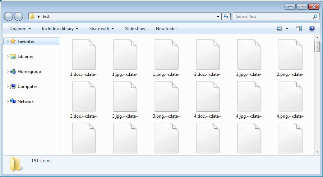Open Explorer Help question mark
323x177 pixels.
(x=312, y=29)
